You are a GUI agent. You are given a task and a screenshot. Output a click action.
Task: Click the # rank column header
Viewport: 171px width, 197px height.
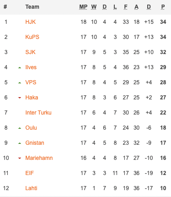click(x=5, y=7)
